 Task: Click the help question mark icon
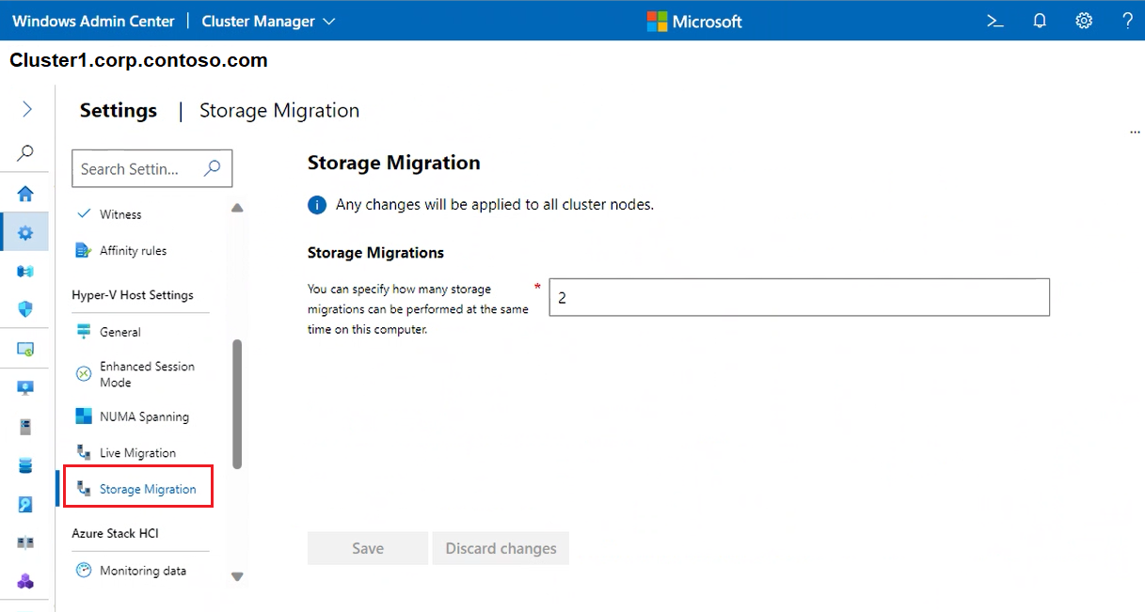(1127, 21)
